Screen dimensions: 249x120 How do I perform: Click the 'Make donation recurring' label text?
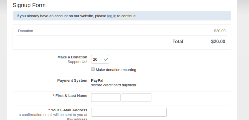116,70
